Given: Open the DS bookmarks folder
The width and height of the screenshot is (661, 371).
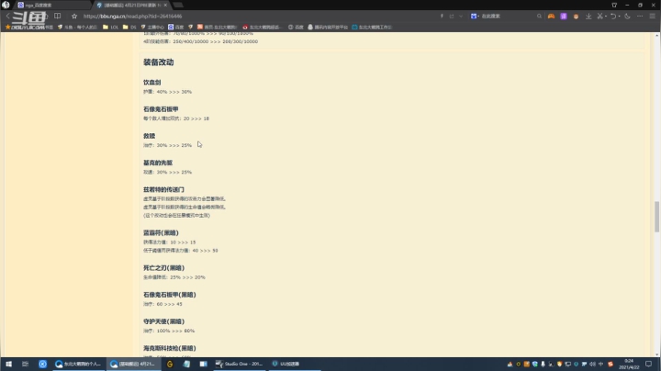Looking at the screenshot, I should click(129, 27).
